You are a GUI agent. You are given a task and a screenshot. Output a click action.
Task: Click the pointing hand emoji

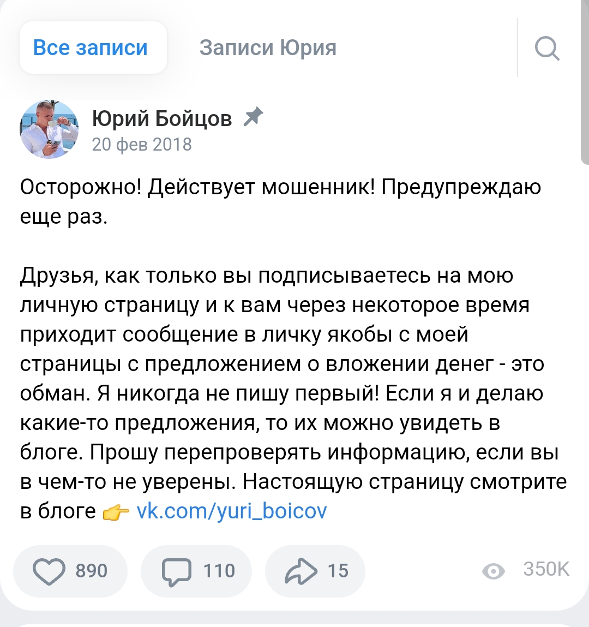(116, 512)
